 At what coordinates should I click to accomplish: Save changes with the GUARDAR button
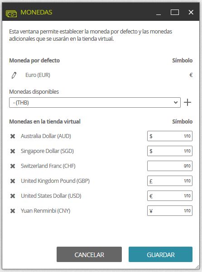(160, 254)
